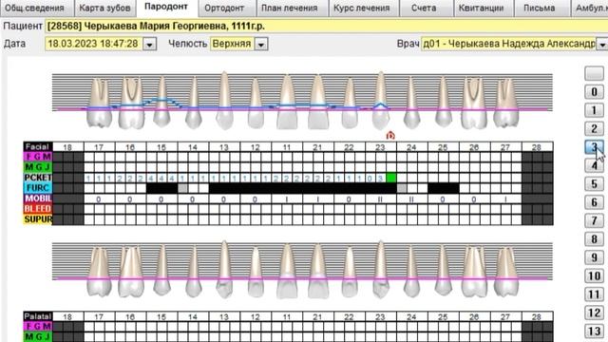Image resolution: width=608 pixels, height=342 pixels.
Task: Expand the Дата dropdown arrow
Action: coord(150,44)
